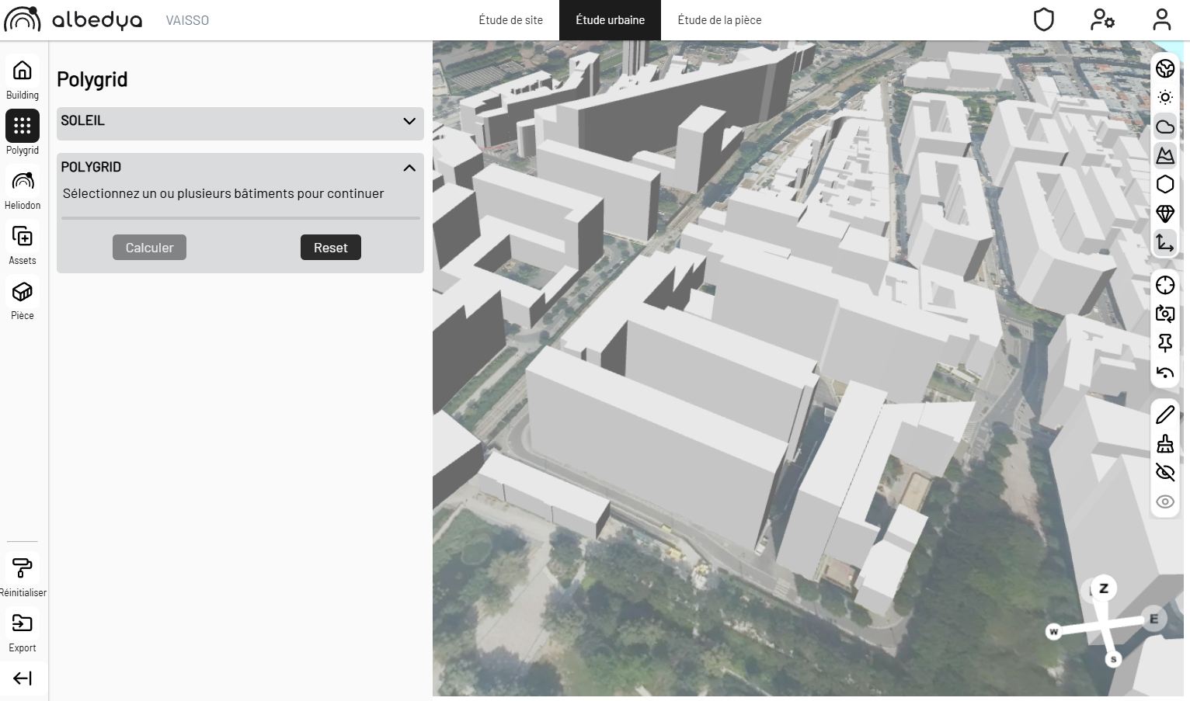Open the Building sidebar tool
Screen dimensions: 1190x701
23,71
